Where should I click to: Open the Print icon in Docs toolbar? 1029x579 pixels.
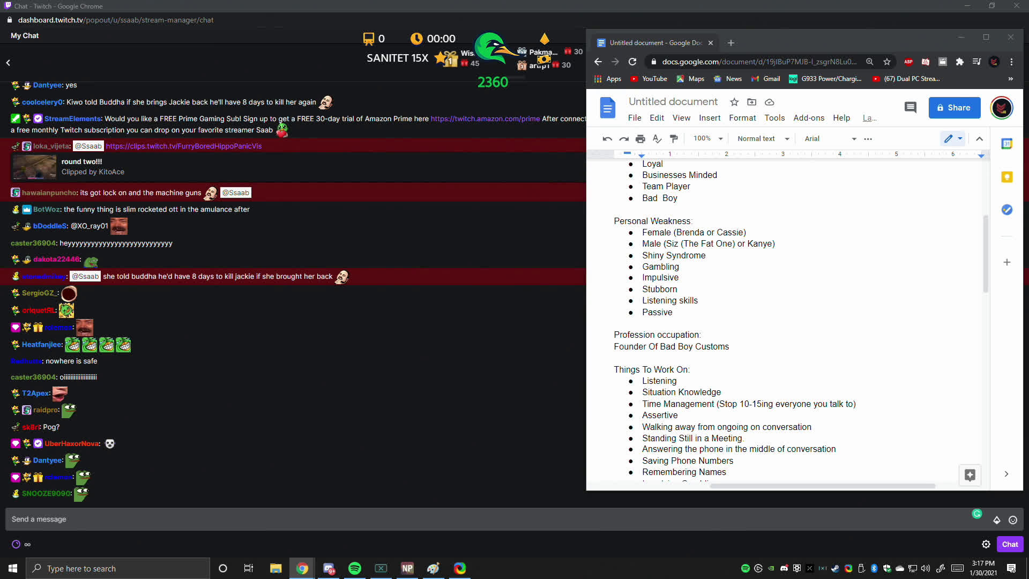640,138
